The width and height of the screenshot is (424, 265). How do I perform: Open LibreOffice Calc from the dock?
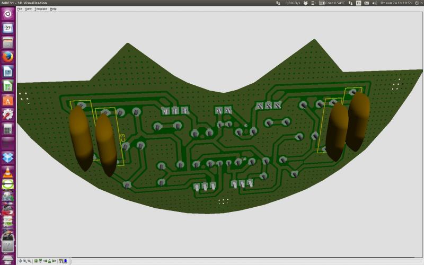(x=8, y=86)
